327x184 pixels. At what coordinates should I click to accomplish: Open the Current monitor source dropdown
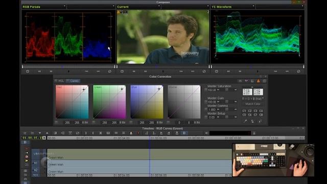point(138,7)
